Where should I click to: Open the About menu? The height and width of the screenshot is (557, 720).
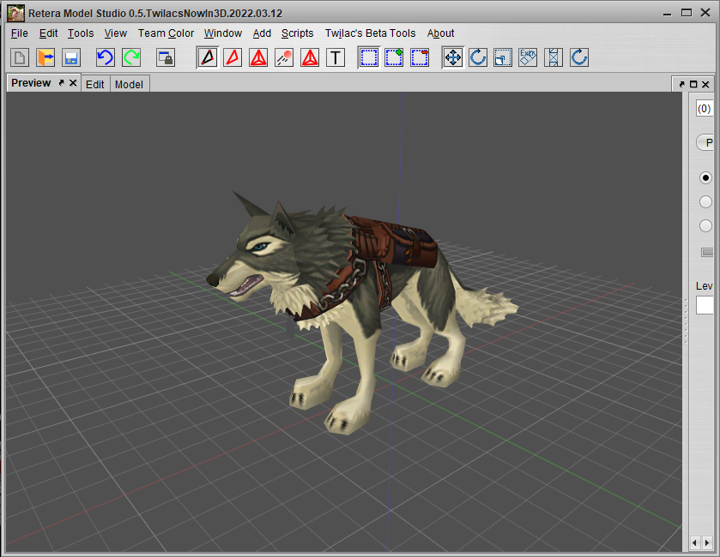click(440, 33)
